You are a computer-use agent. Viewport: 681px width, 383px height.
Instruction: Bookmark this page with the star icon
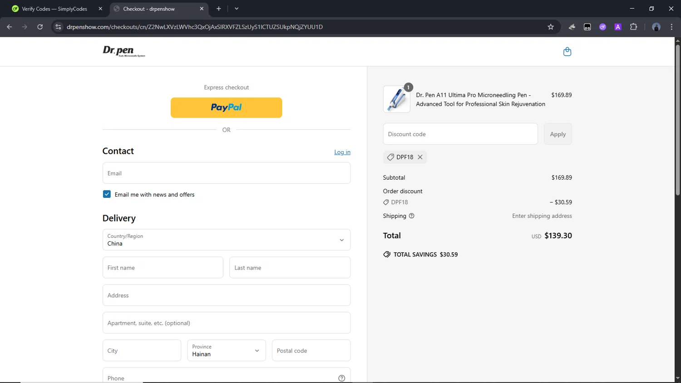click(551, 27)
